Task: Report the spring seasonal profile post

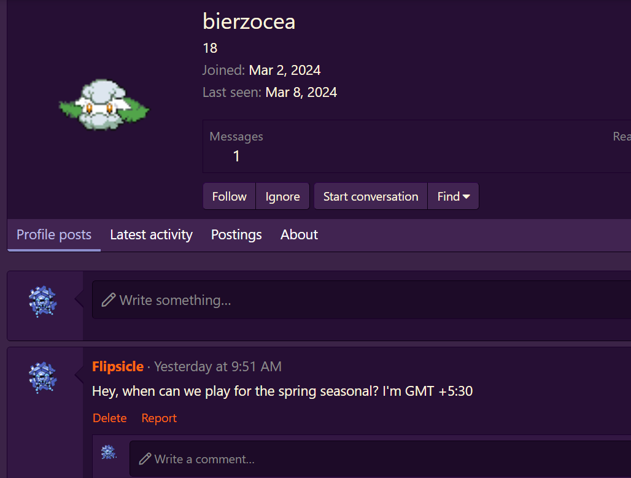Action: [x=159, y=418]
